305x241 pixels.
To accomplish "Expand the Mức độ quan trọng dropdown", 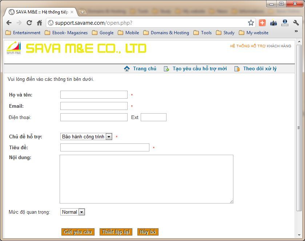I will click(73, 212).
